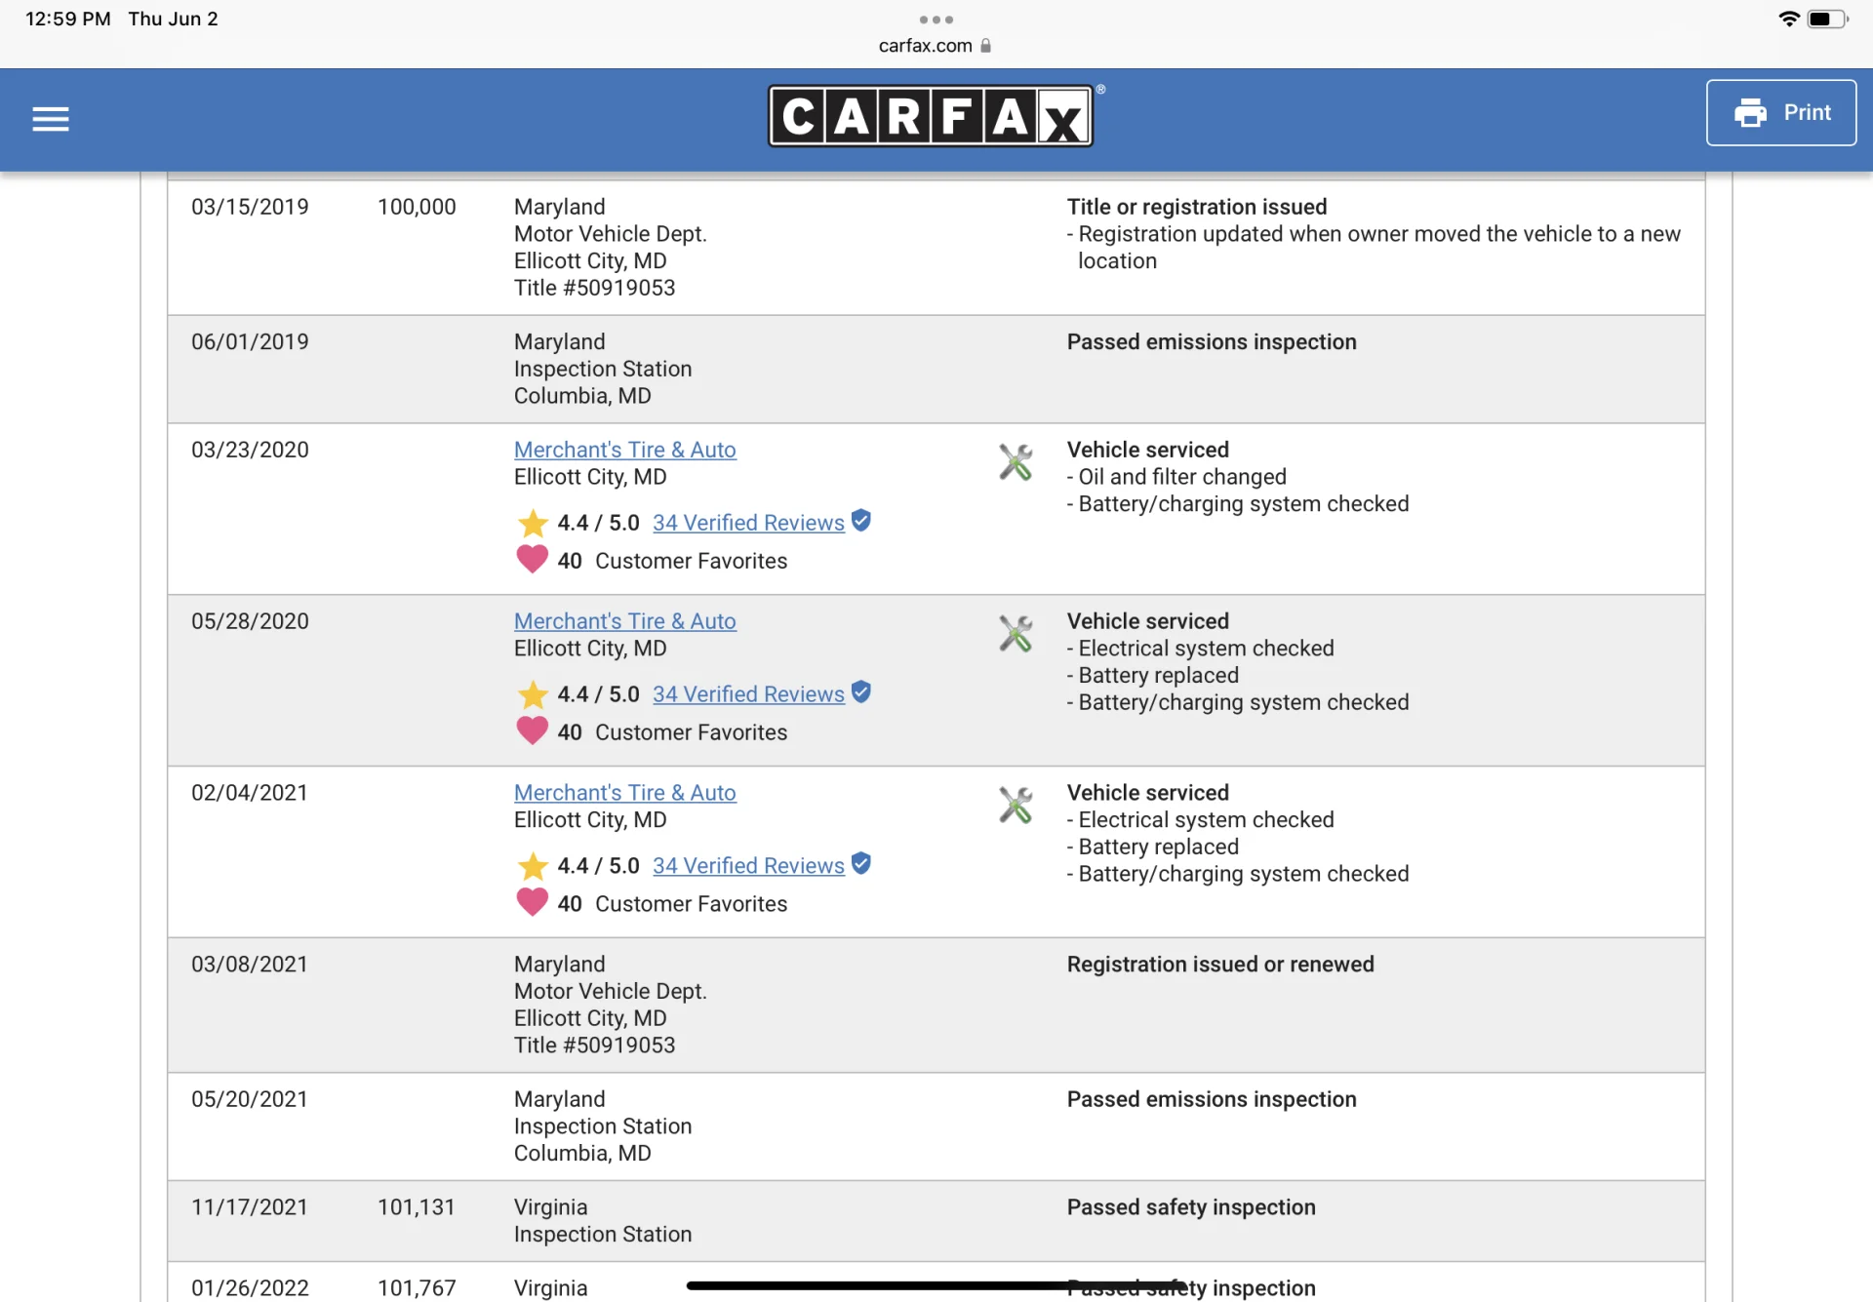The height and width of the screenshot is (1302, 1873).
Task: Open Merchant's Tire & Auto link dated 03/23/2020
Action: click(624, 450)
